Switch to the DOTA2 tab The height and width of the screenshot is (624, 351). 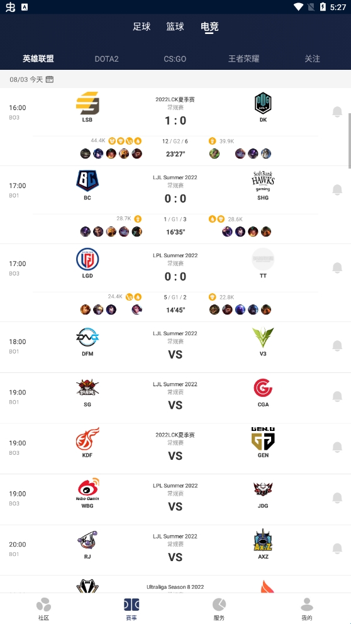tap(107, 59)
